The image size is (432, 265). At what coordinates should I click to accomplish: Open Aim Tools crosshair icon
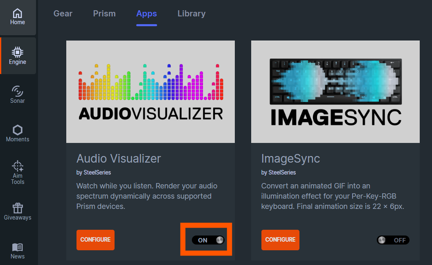18,166
